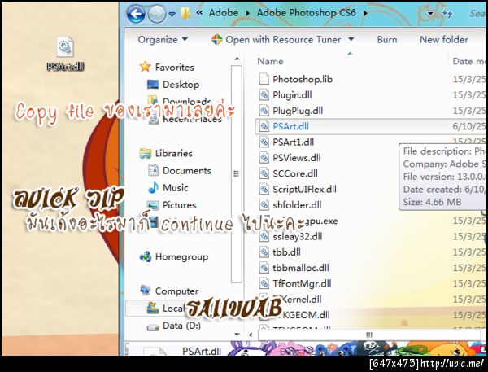Viewport: 488px width, 372px height.
Task: Select Favorites in the navigation pane
Action: (x=174, y=67)
